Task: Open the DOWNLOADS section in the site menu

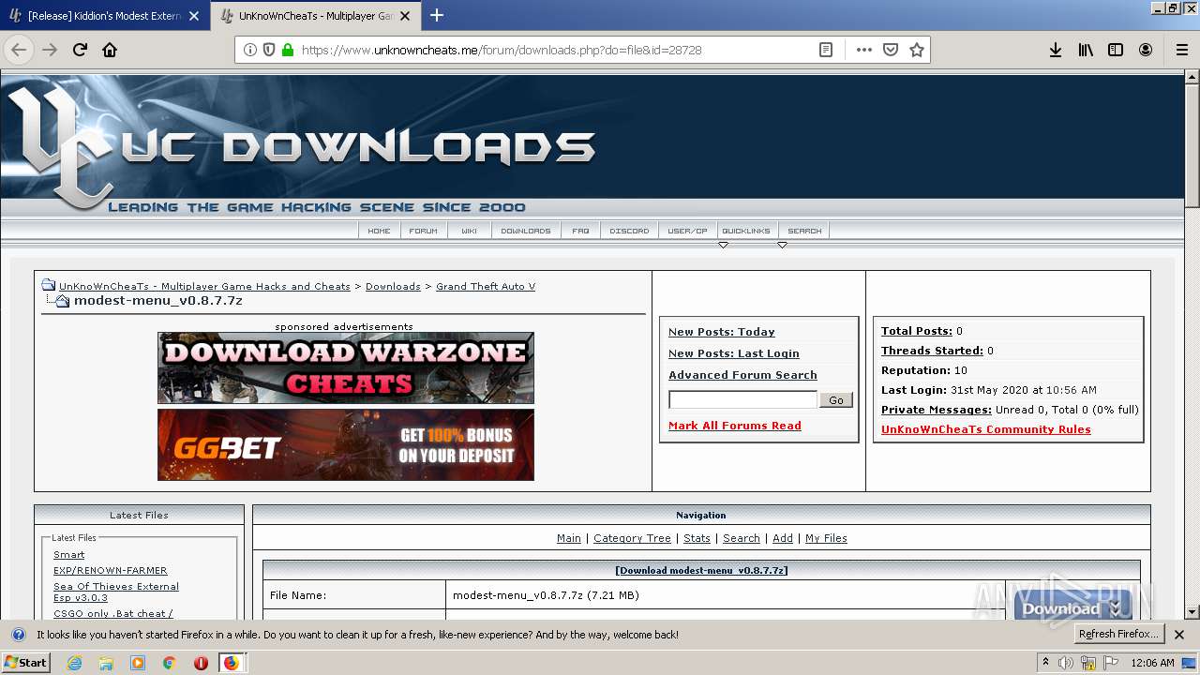Action: pyautogui.click(x=526, y=231)
